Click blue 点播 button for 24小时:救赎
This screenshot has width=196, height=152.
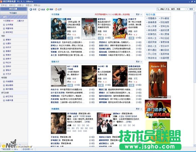pyautogui.click(x=101, y=85)
